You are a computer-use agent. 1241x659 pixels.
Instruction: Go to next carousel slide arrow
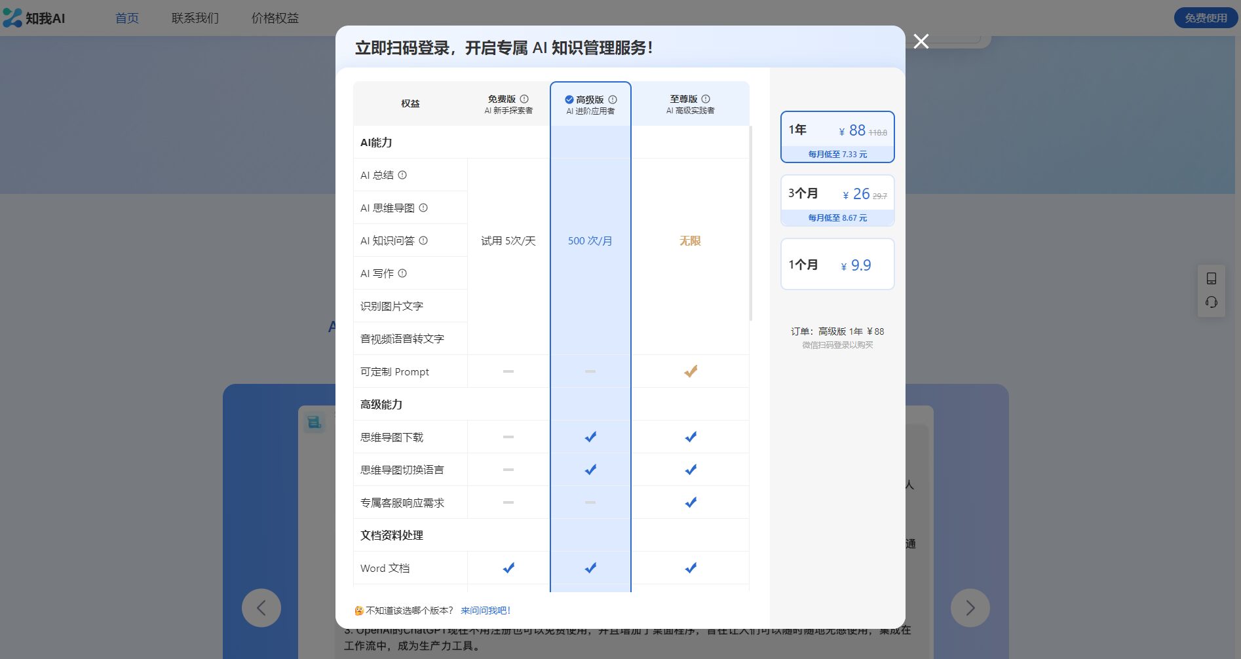pyautogui.click(x=970, y=608)
